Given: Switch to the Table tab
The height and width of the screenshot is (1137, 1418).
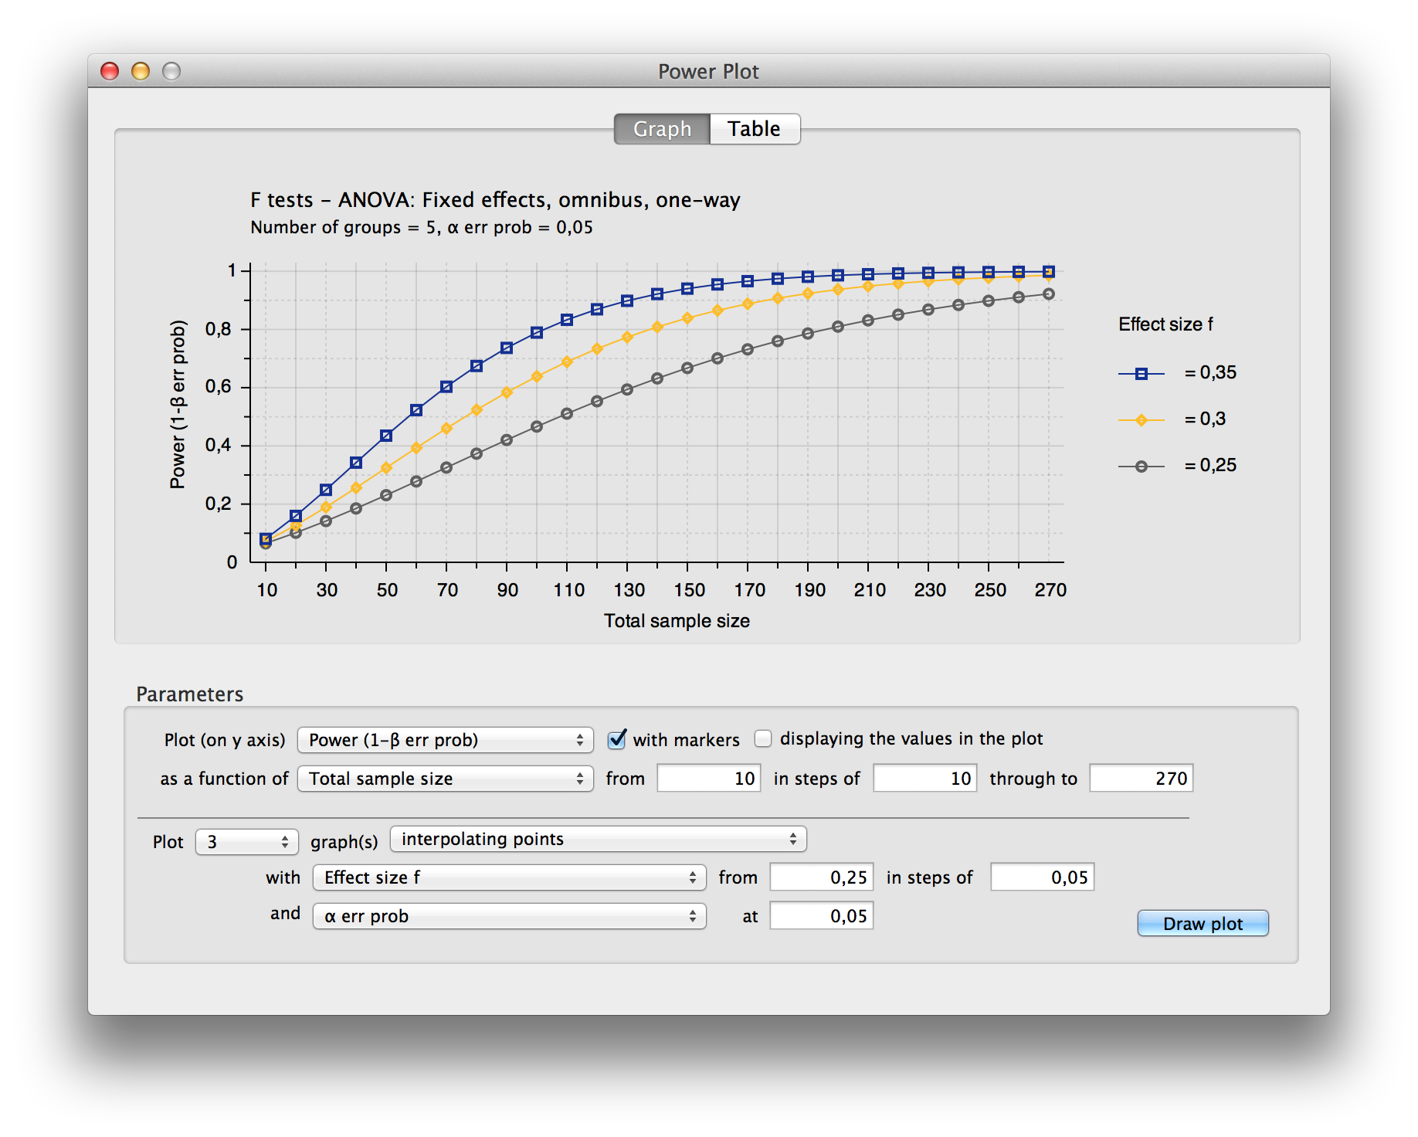Looking at the screenshot, I should [755, 129].
